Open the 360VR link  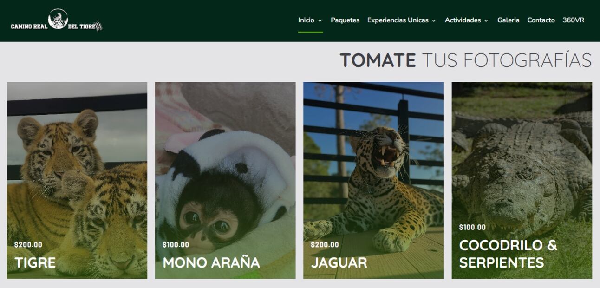(574, 20)
